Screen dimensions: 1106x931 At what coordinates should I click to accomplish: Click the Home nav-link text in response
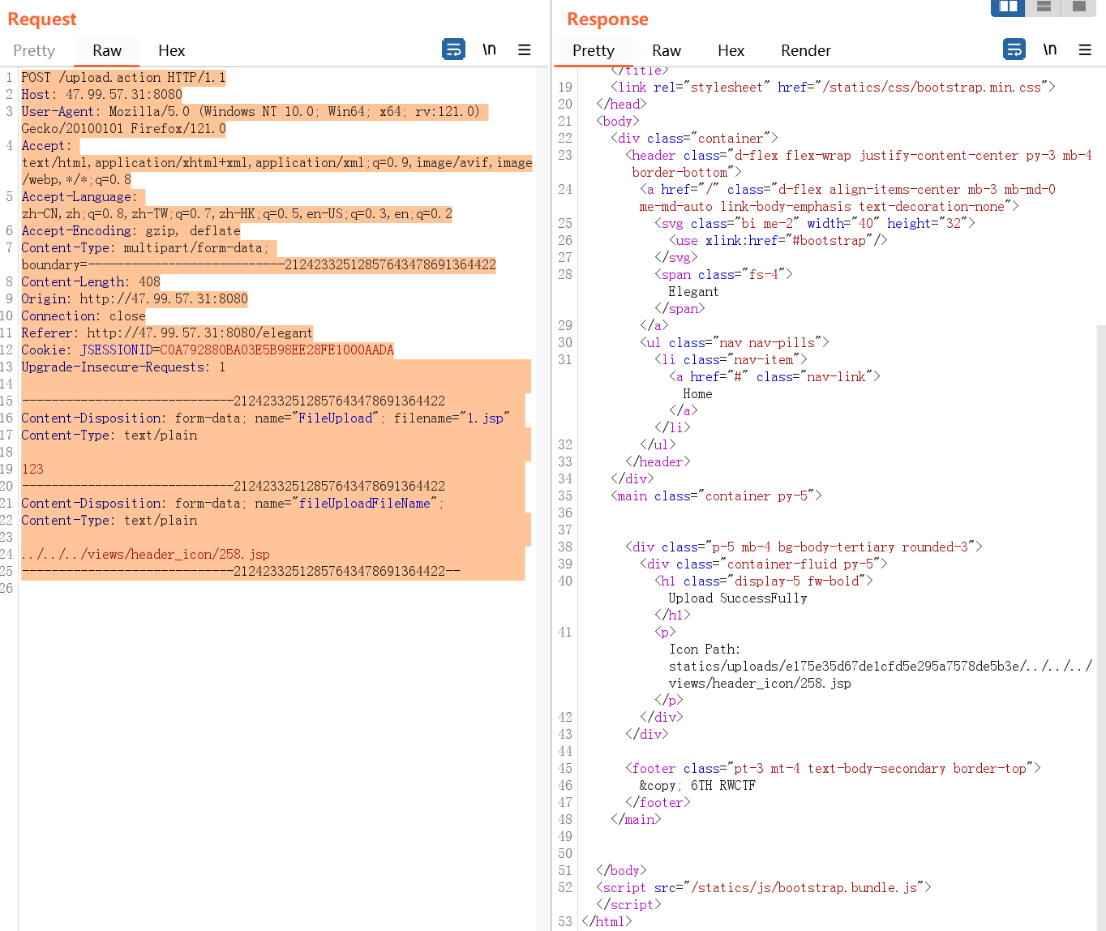(x=697, y=394)
